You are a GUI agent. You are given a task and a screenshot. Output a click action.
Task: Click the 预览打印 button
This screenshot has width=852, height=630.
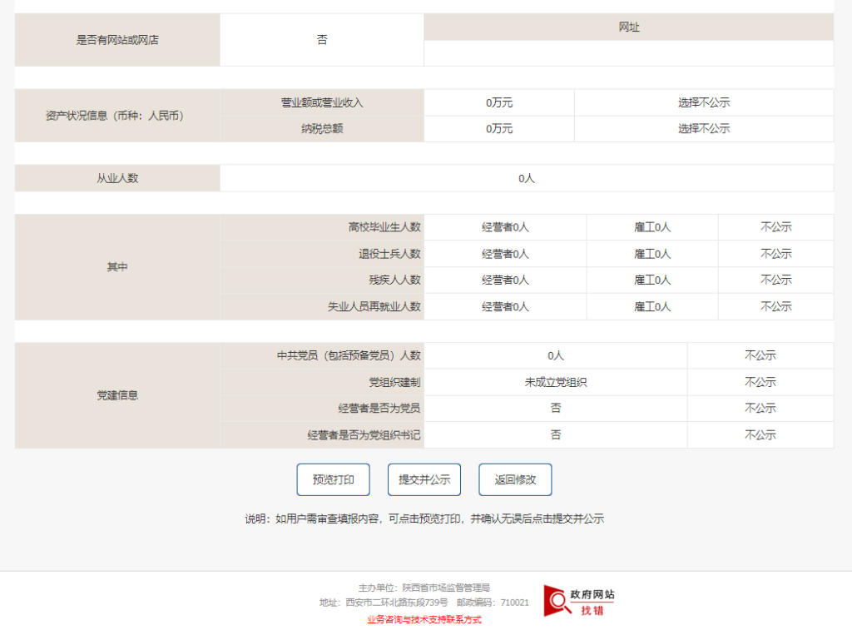(x=333, y=479)
